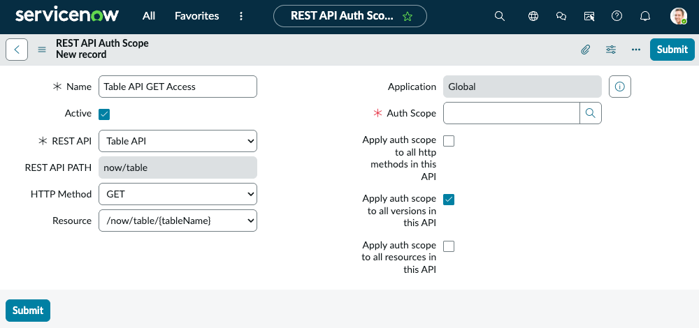Image resolution: width=699 pixels, height=328 pixels.
Task: Open the Resource dropdown
Action: click(x=178, y=221)
